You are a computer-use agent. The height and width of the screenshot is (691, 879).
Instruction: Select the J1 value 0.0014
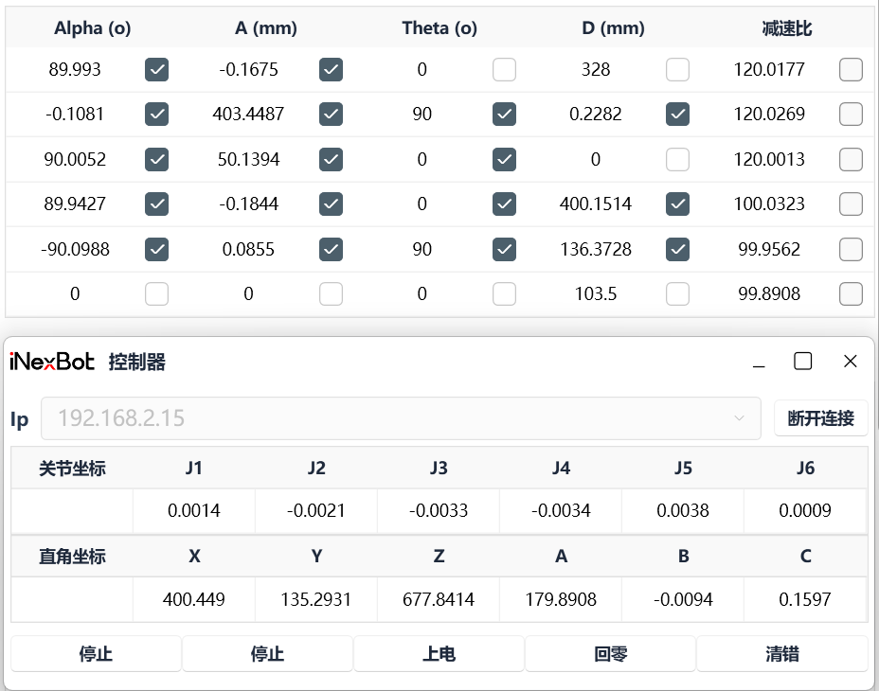coord(194,510)
